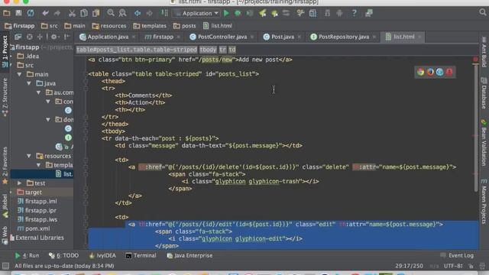Select pom.xml in project tree
Screen dimensions: 489x275
click(37, 228)
